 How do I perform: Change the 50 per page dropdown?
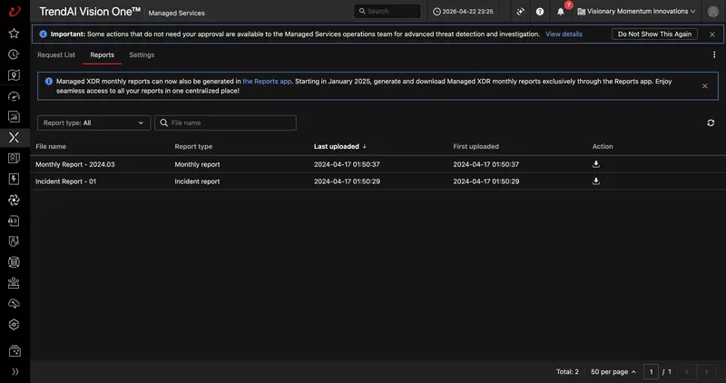[x=613, y=371]
